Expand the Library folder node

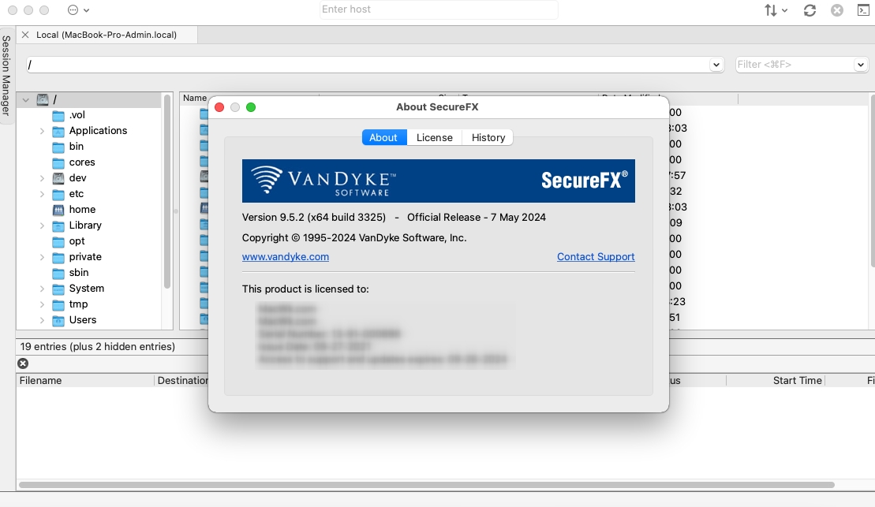click(42, 226)
